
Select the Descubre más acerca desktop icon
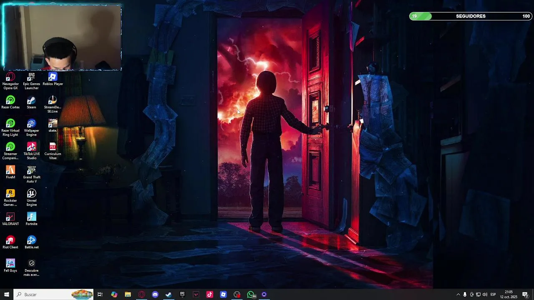click(x=31, y=268)
